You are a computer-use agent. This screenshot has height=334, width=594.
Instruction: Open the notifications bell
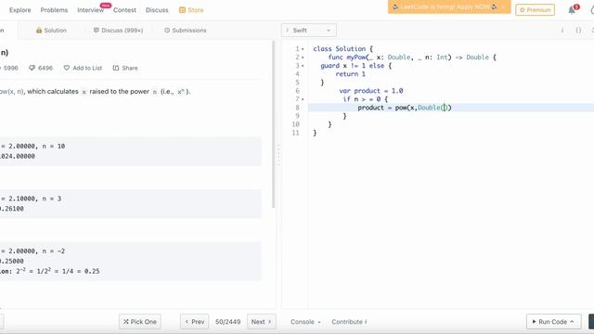pyautogui.click(x=572, y=10)
